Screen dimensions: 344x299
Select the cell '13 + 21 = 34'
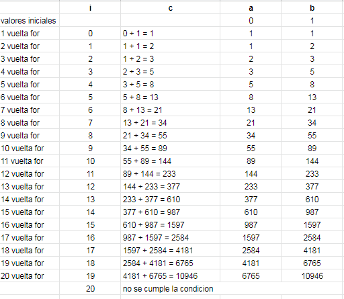coord(170,122)
